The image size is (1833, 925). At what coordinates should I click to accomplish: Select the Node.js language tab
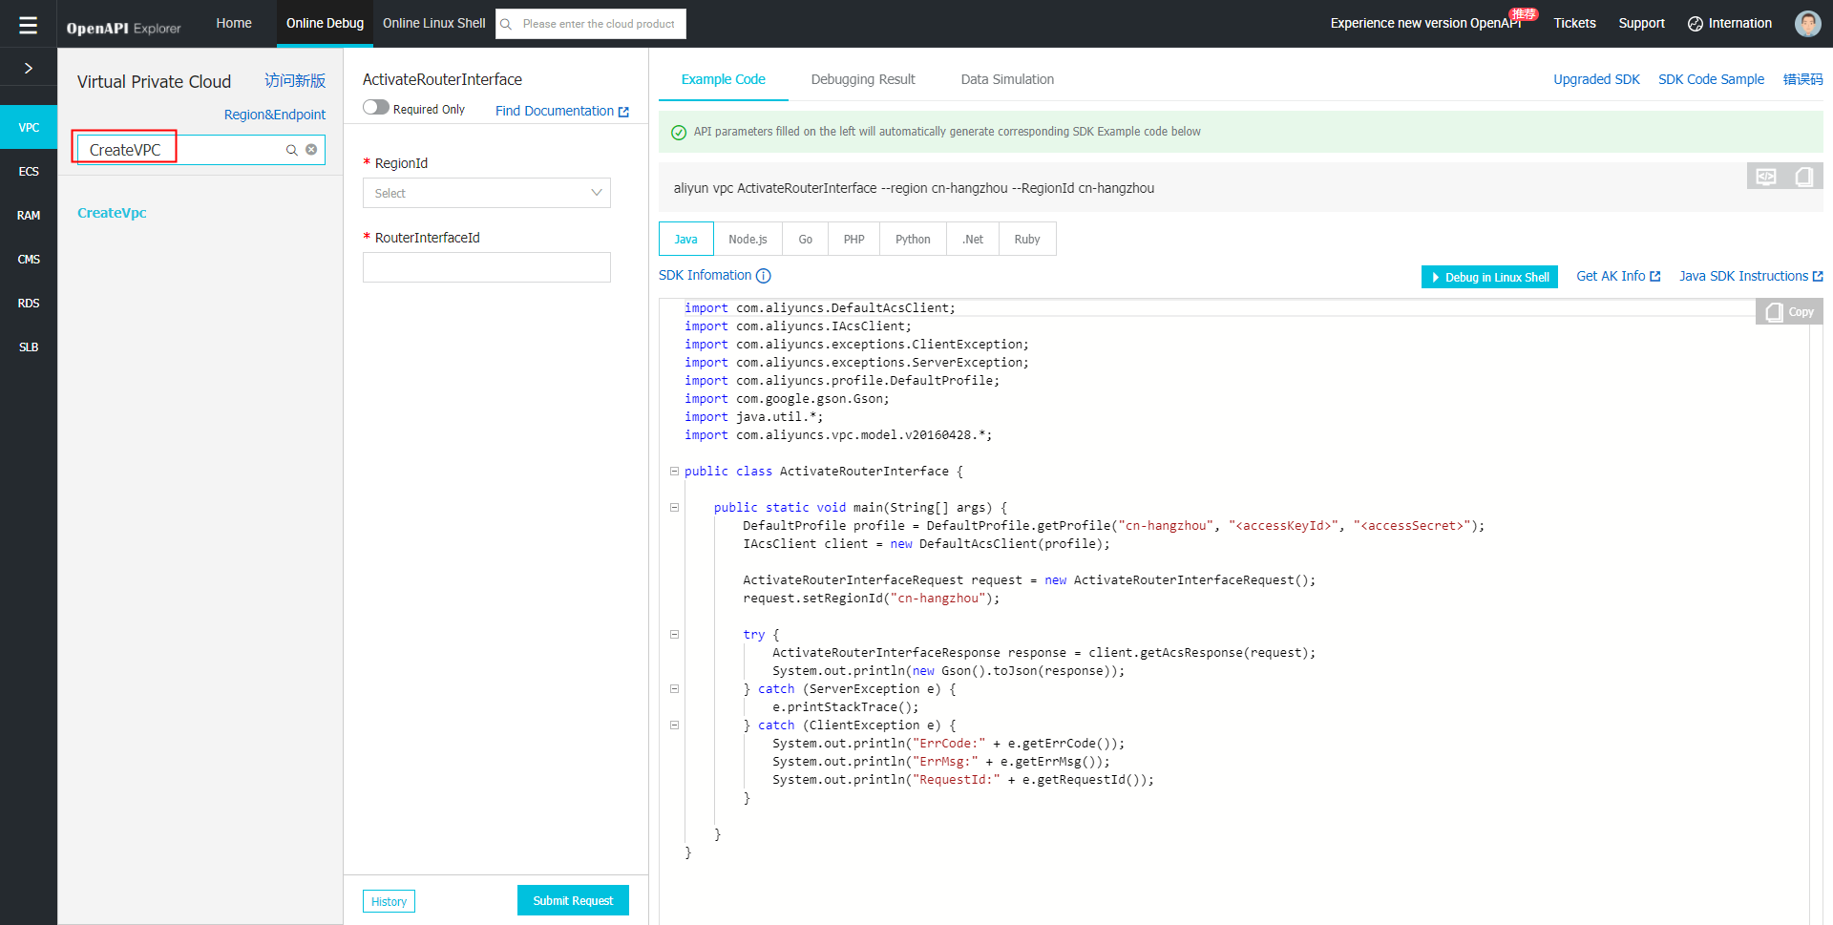coord(748,239)
